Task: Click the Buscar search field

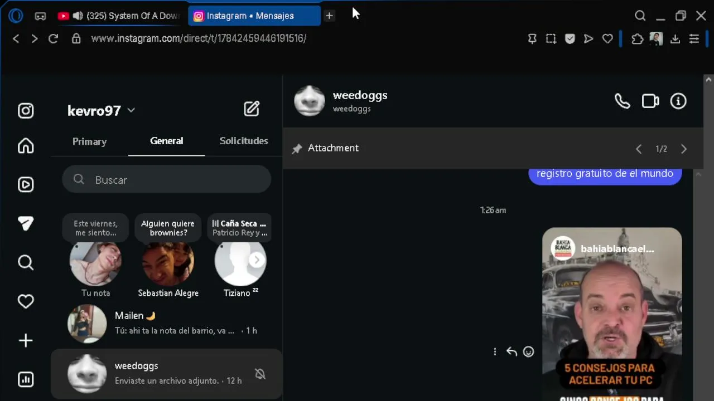Action: pos(166,180)
